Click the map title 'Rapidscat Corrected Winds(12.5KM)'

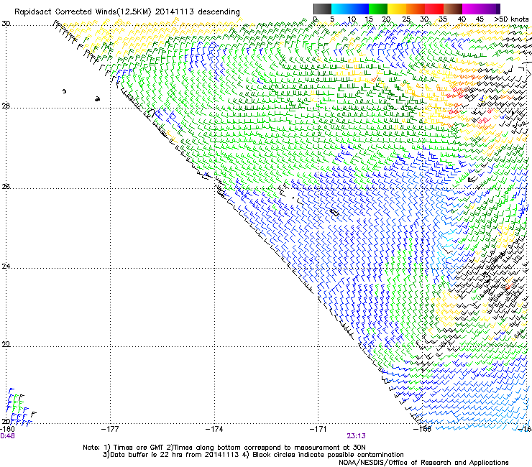coord(83,12)
